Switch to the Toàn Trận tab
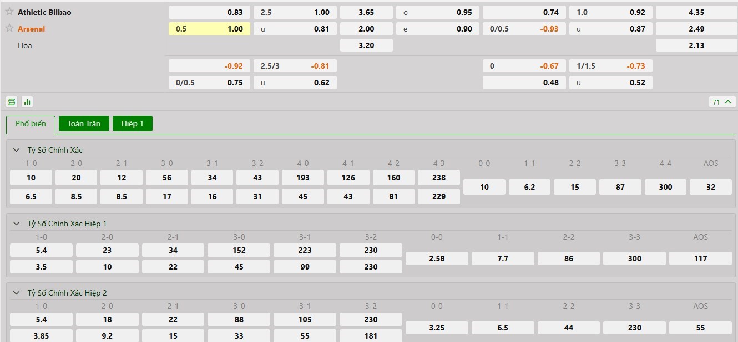The height and width of the screenshot is (342, 738). tap(84, 123)
